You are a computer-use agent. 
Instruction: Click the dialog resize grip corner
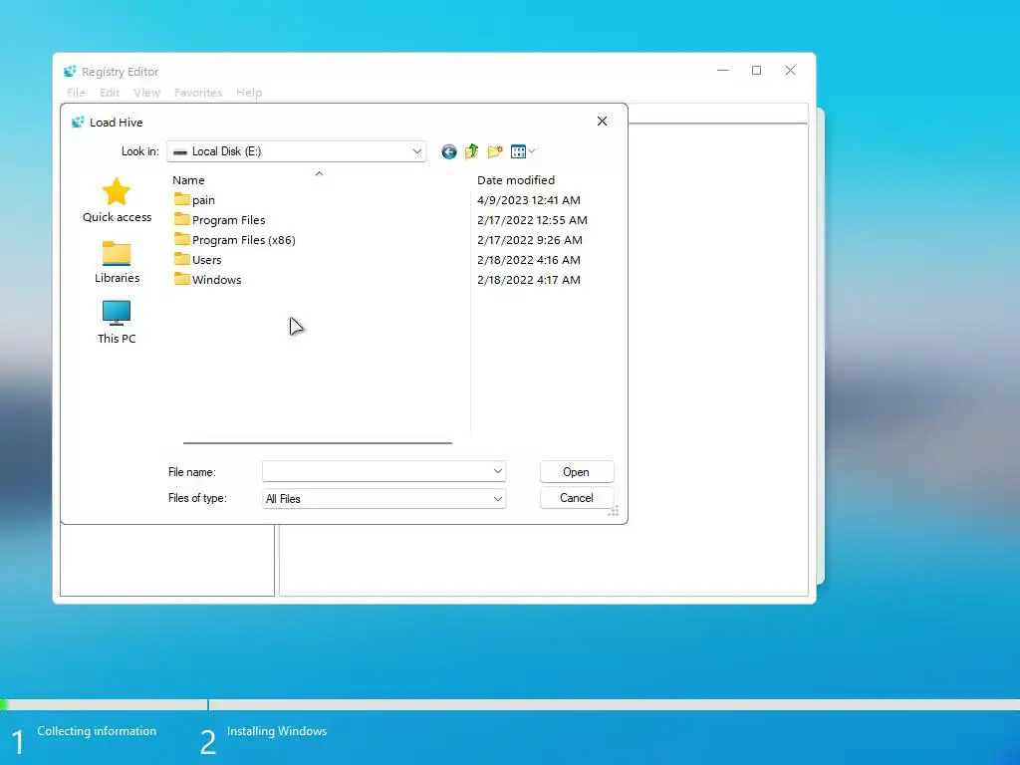[x=614, y=511]
